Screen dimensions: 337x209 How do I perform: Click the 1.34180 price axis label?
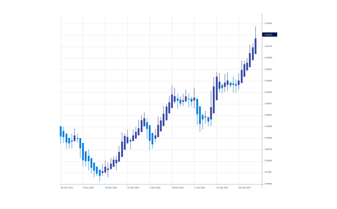coord(268,69)
